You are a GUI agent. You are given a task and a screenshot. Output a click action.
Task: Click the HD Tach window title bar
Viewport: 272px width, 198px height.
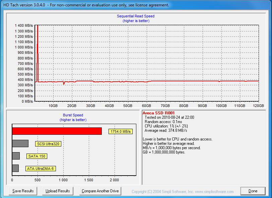[x=136, y=5]
